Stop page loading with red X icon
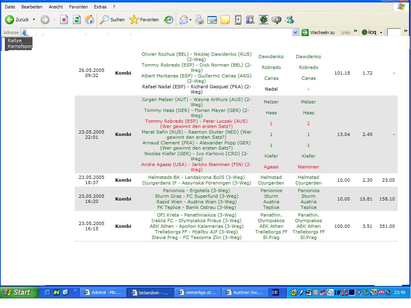The width and height of the screenshot is (411, 308). pos(64,20)
